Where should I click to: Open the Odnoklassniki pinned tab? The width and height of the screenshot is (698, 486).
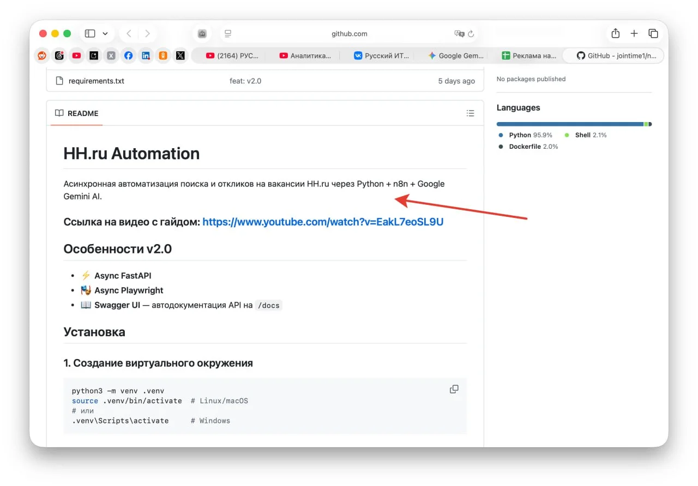click(x=163, y=56)
